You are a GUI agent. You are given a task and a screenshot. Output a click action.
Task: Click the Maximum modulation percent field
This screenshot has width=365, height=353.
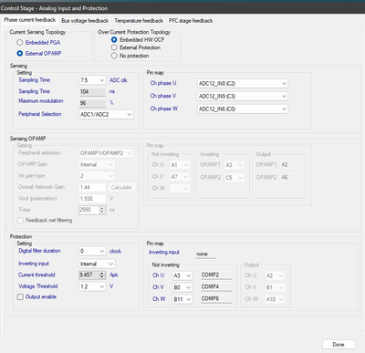click(x=92, y=103)
